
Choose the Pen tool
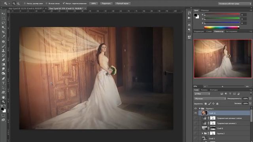click(x=3, y=78)
